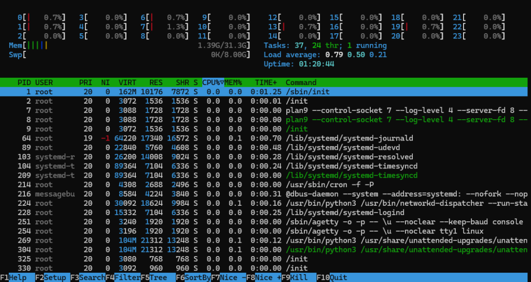Screen dimensions: 531x282
Task: Select the PID 325 /init row
Action: [x=264, y=259]
